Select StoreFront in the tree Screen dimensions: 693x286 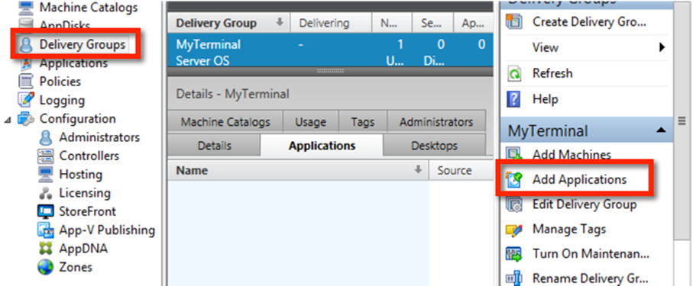pyautogui.click(x=88, y=212)
